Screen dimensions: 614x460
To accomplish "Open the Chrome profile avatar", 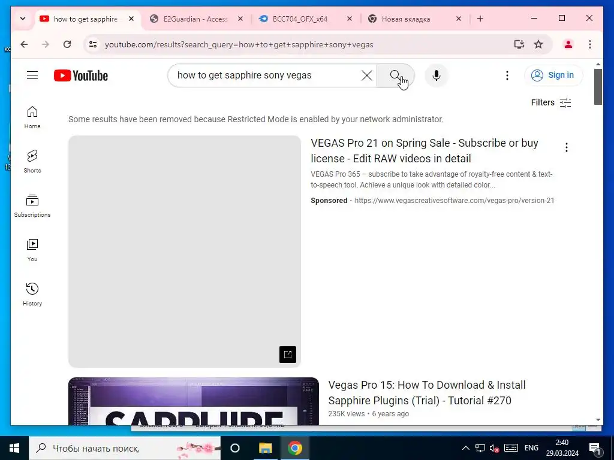I will coord(568,44).
